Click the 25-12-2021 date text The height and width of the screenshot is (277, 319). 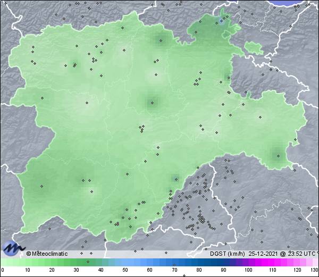pos(263,254)
